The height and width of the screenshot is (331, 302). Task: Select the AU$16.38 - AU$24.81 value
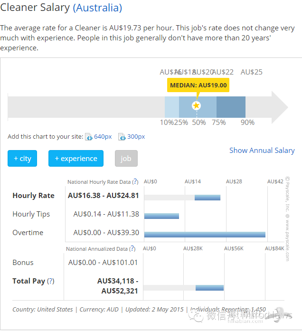[103, 196]
